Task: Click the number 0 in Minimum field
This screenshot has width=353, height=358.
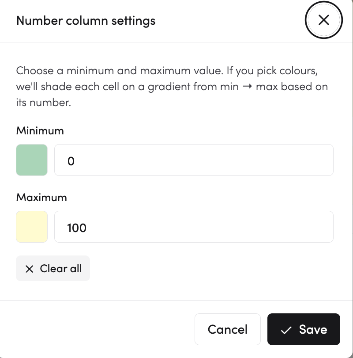Action: pos(71,161)
